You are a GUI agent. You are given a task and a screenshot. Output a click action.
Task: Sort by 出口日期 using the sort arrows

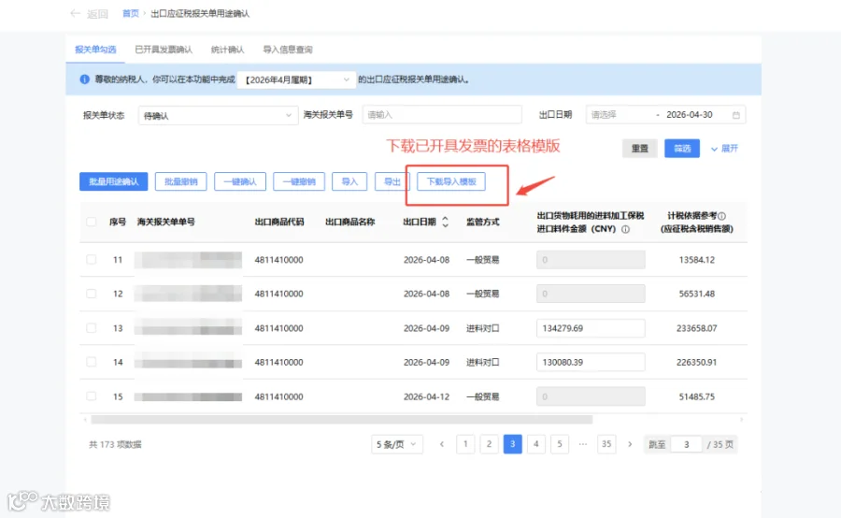click(x=445, y=222)
